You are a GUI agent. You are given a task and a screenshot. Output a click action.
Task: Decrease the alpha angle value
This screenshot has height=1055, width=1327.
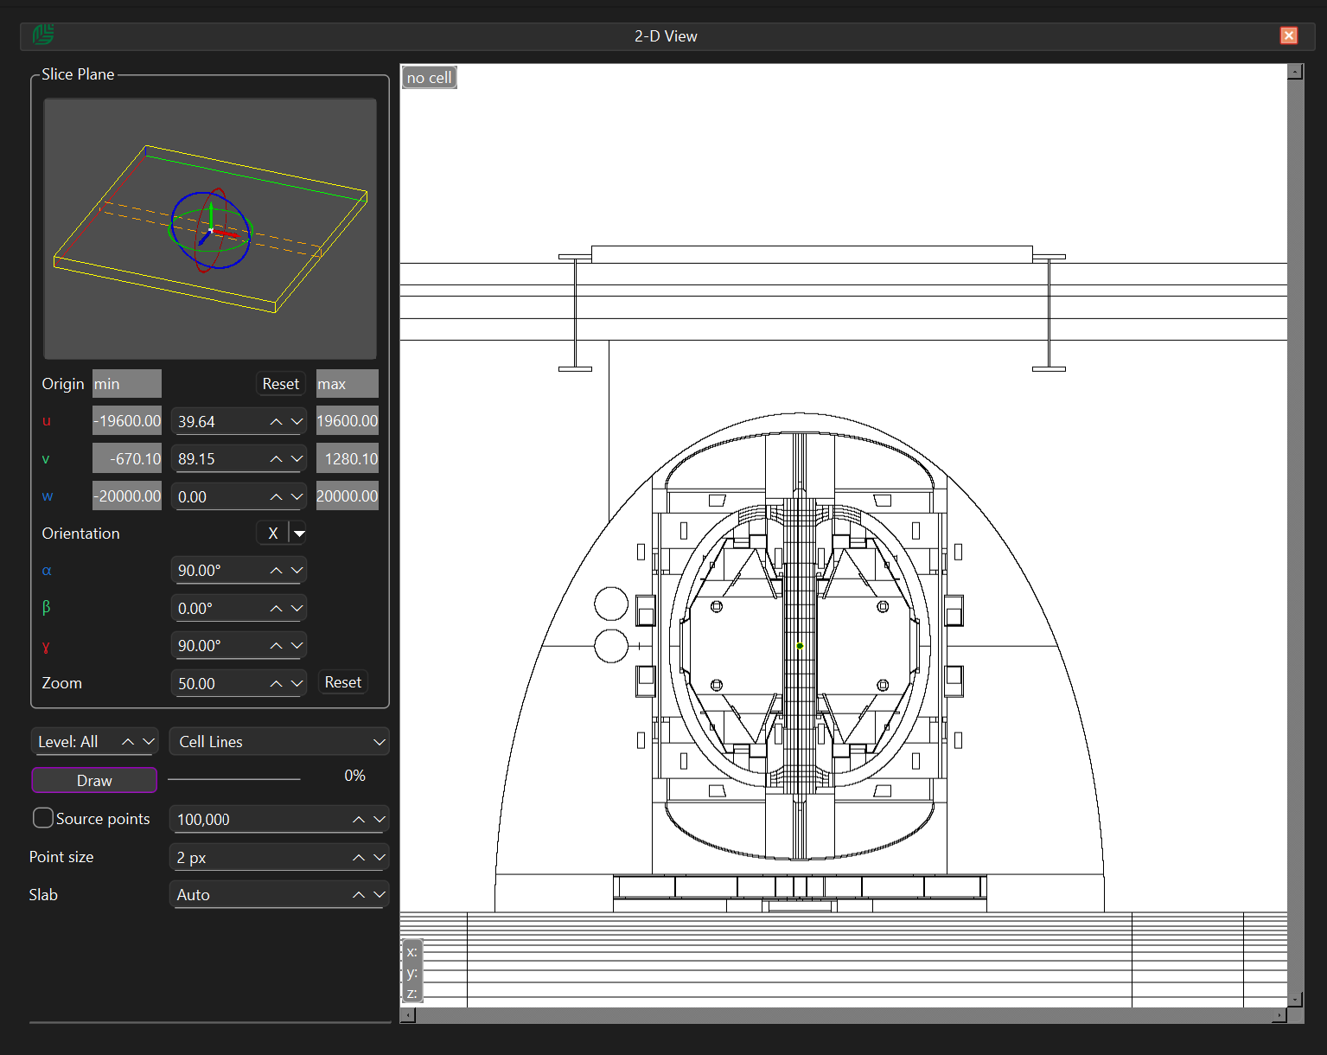point(297,571)
